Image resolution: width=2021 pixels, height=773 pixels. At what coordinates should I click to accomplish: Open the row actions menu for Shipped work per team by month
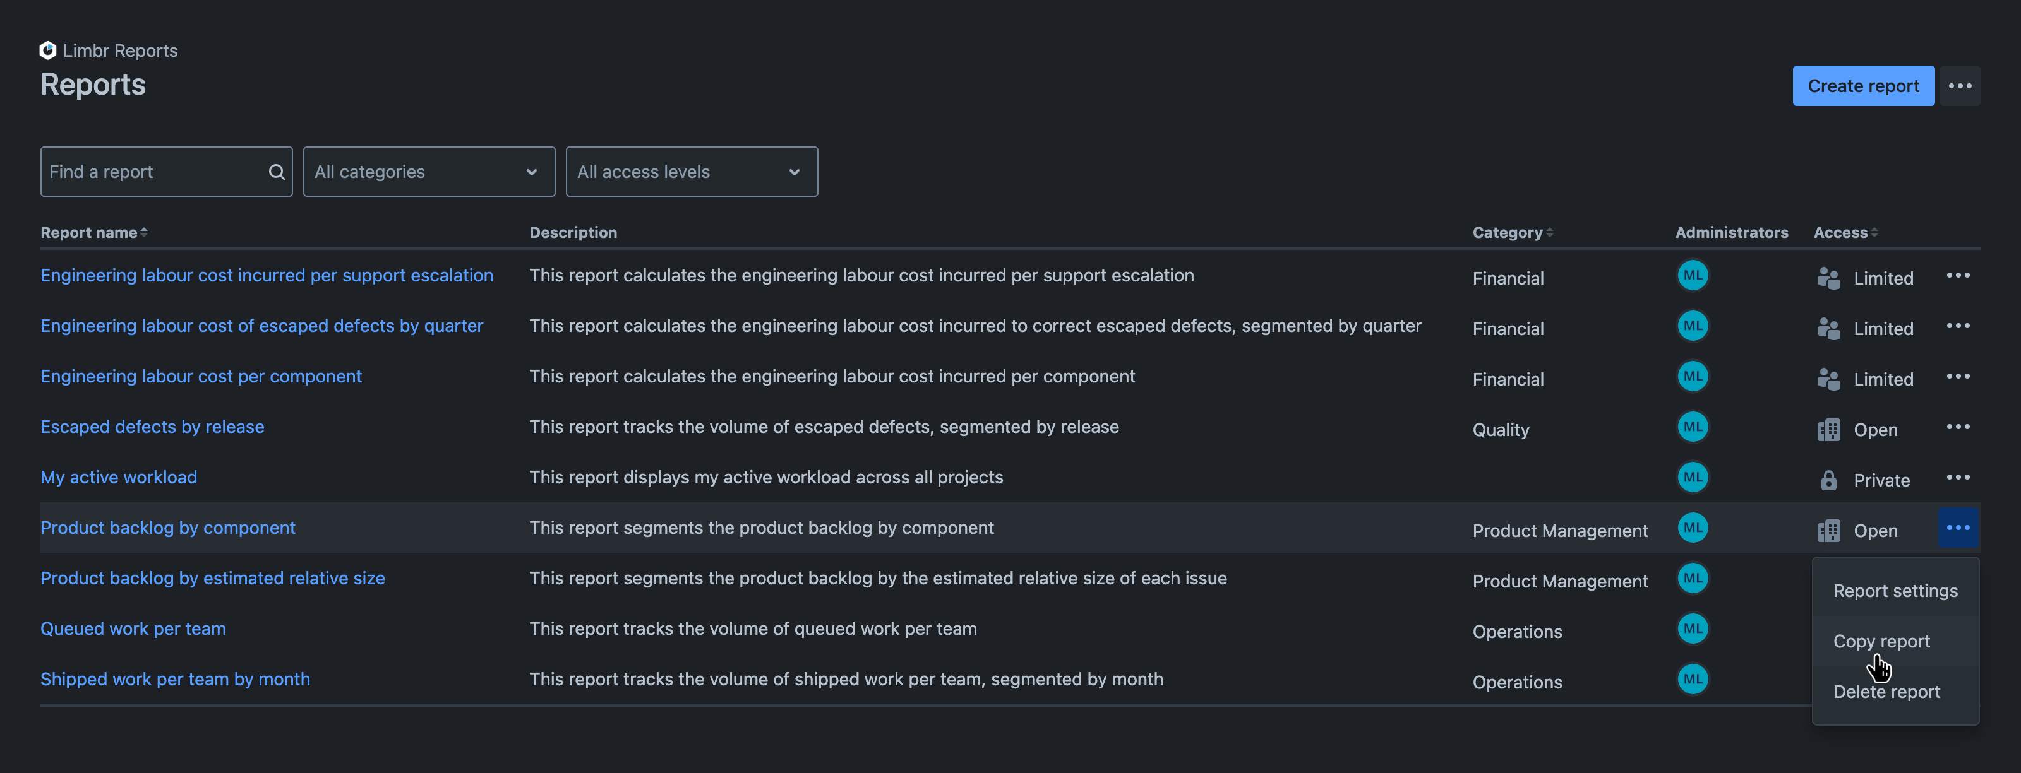pos(1959,679)
